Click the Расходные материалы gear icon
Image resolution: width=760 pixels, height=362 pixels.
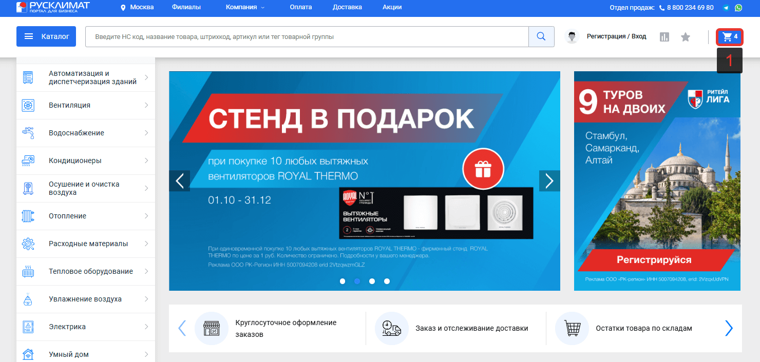tap(28, 244)
